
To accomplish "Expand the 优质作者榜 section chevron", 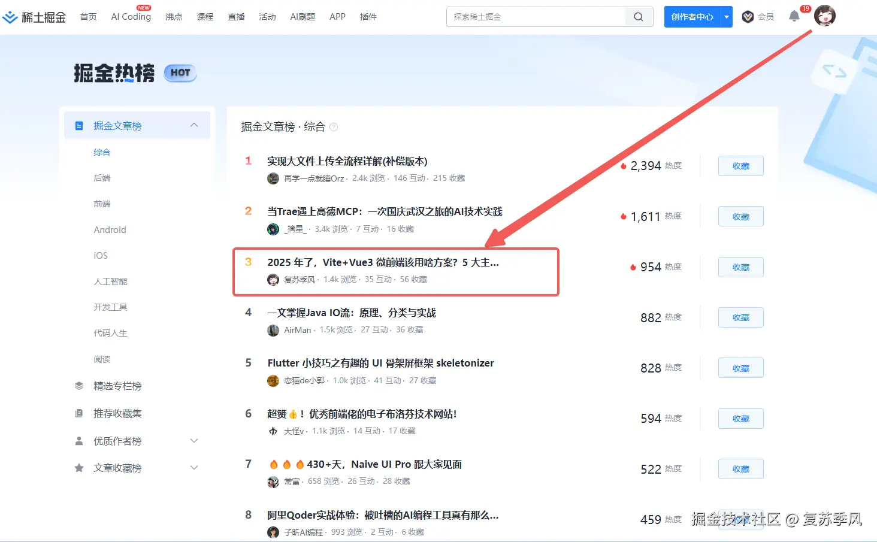I will pyautogui.click(x=194, y=441).
